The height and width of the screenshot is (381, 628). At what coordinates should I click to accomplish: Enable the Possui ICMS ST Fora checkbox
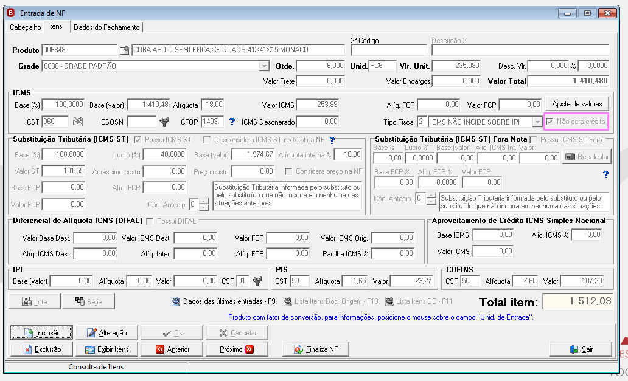coord(533,140)
